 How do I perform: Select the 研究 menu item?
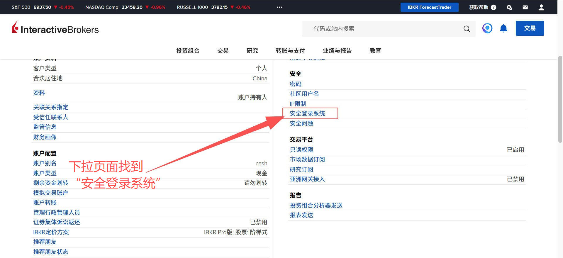pyautogui.click(x=252, y=51)
